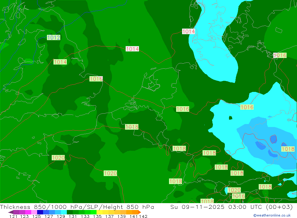
Task: Select the blue 1012 isobar label
Action: click(x=53, y=37)
